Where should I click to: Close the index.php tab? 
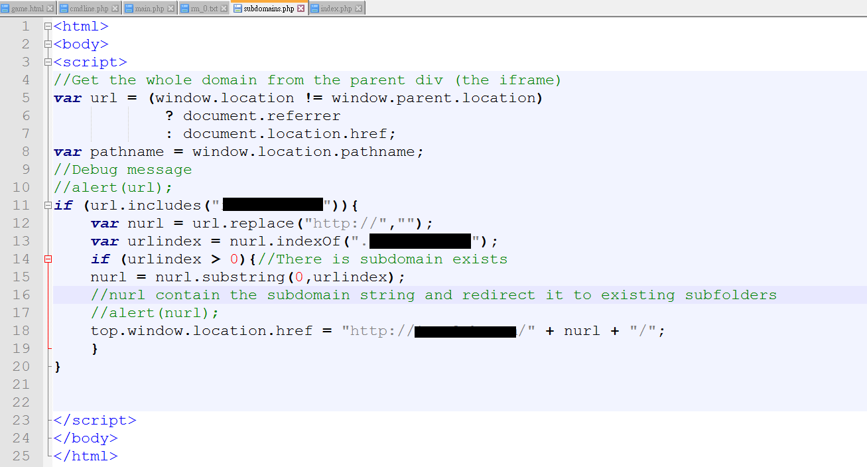[x=359, y=9]
